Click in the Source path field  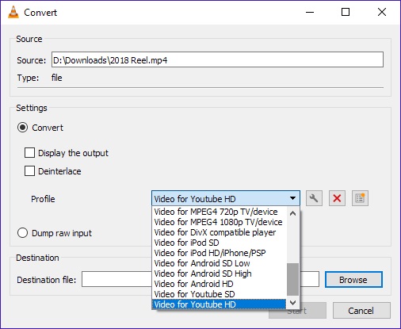pyautogui.click(x=217, y=59)
